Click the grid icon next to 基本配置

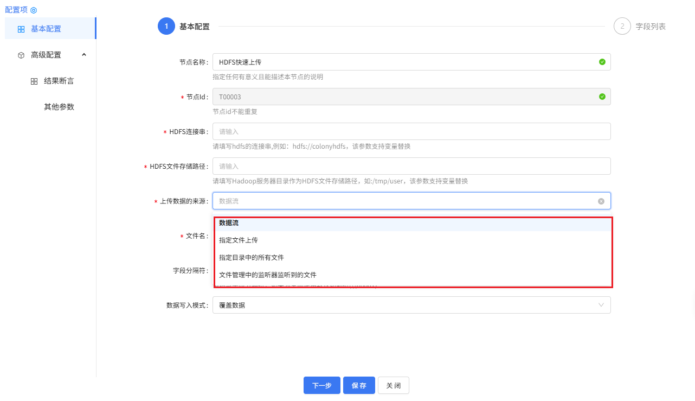point(21,29)
